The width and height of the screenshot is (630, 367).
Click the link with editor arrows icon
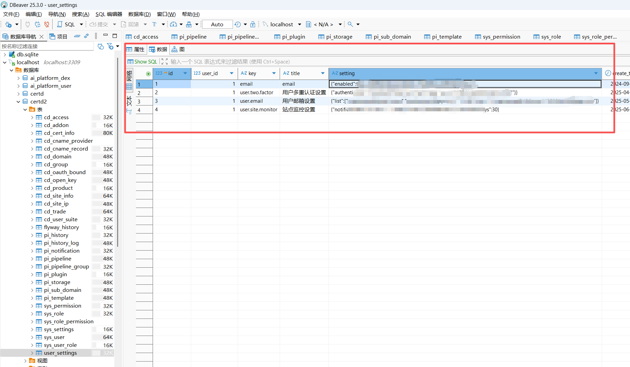[x=86, y=36]
